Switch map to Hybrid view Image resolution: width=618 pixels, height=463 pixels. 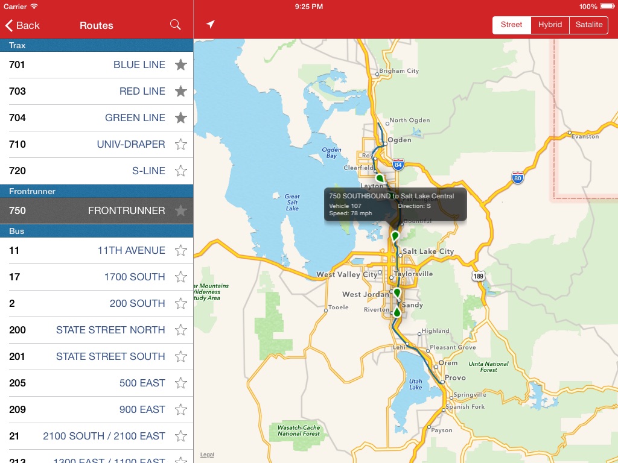[550, 25]
